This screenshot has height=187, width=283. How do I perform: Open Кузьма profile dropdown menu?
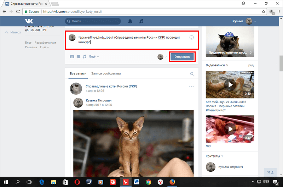click(244, 21)
